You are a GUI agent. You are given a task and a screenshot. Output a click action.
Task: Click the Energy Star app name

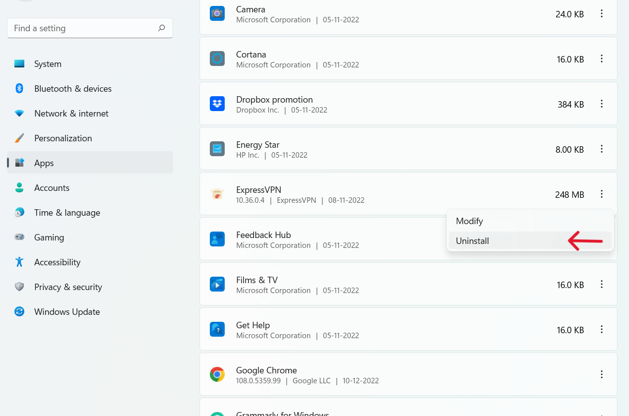257,145
